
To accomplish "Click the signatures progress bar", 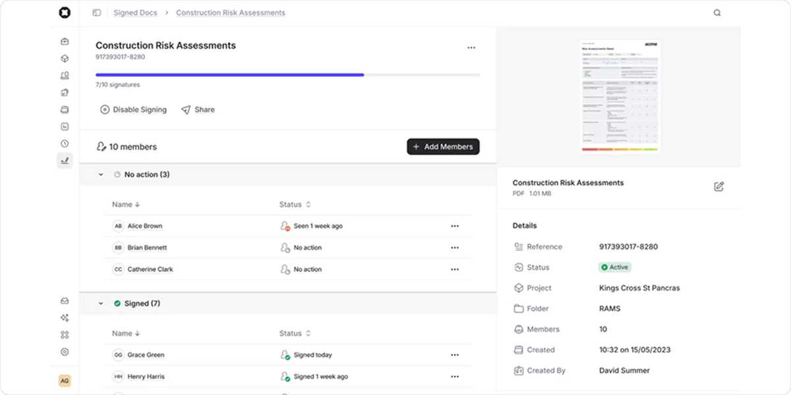I will click(x=287, y=75).
